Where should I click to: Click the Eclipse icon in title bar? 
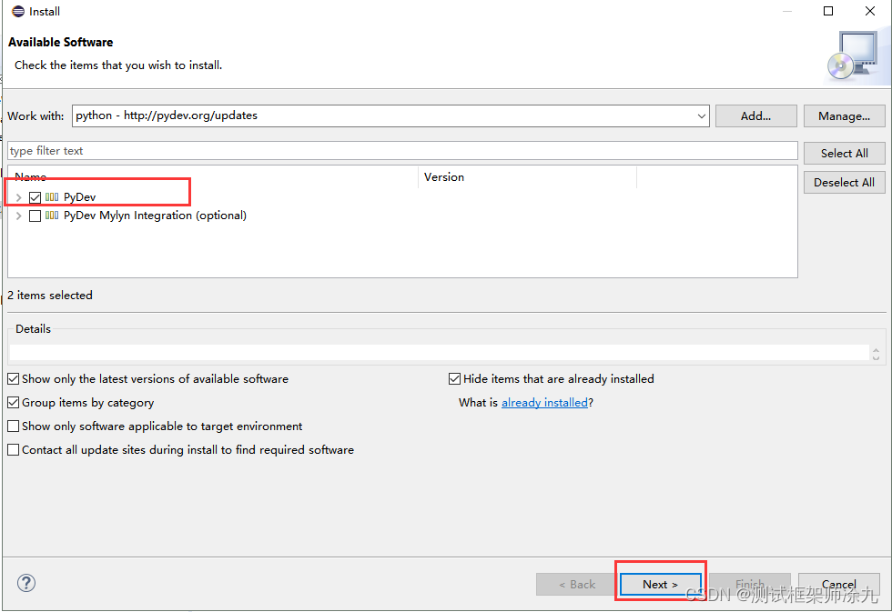[x=18, y=11]
